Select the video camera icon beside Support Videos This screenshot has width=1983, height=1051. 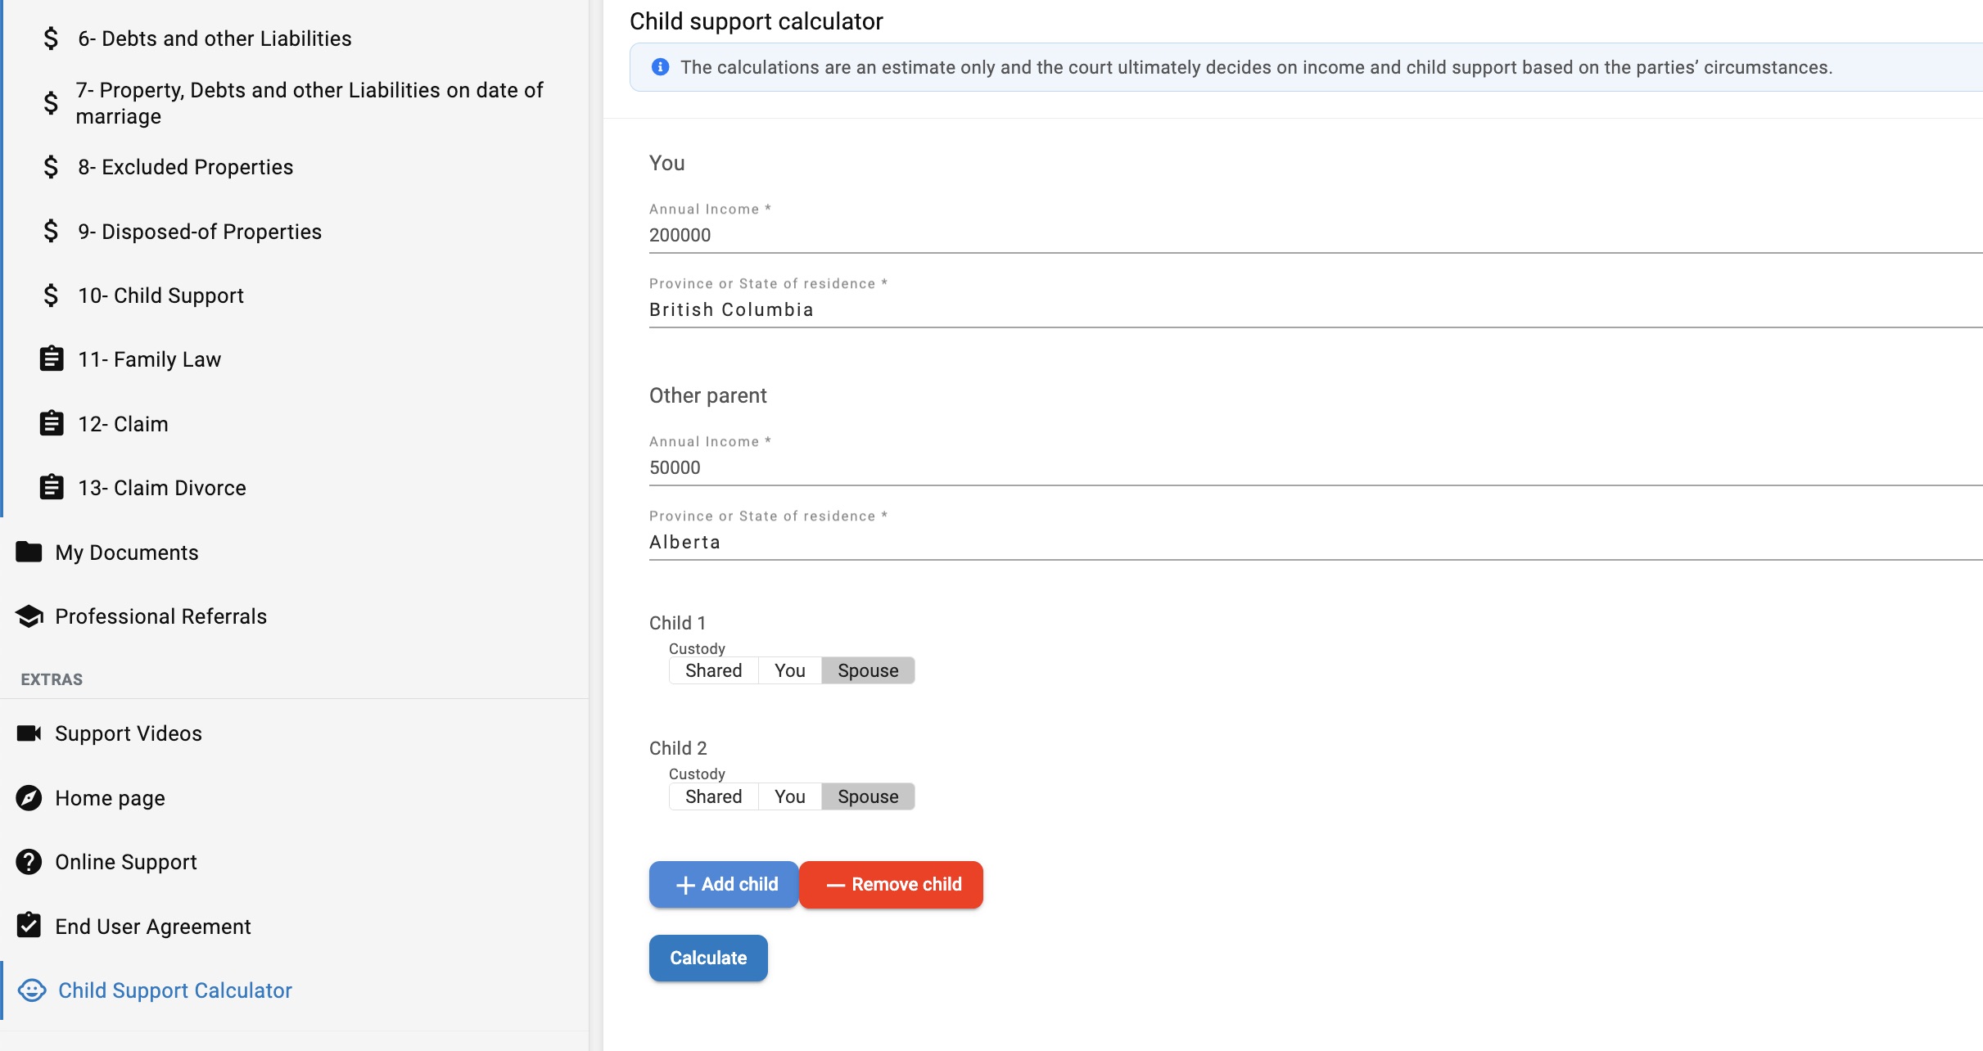(x=29, y=733)
